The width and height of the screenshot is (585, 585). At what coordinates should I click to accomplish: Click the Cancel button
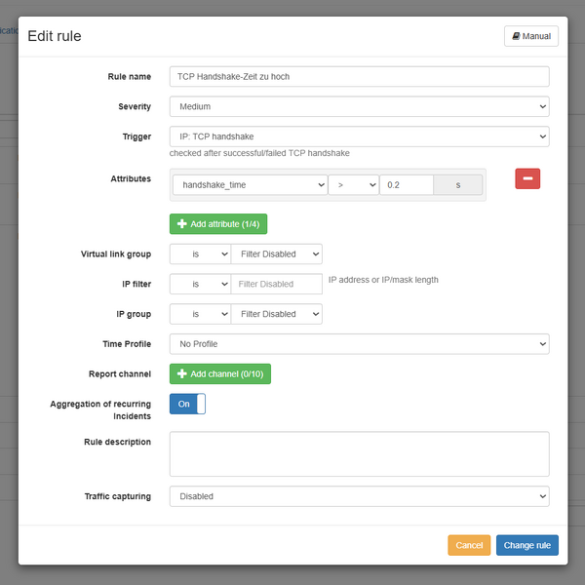coord(469,545)
